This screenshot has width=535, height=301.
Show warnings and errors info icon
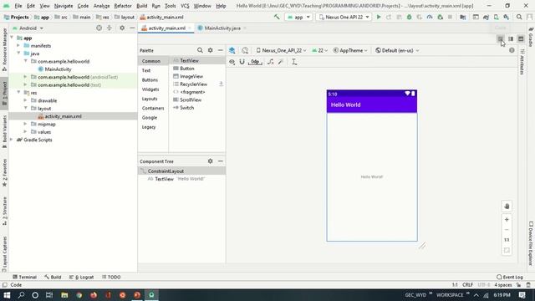pyautogui.click(x=512, y=50)
